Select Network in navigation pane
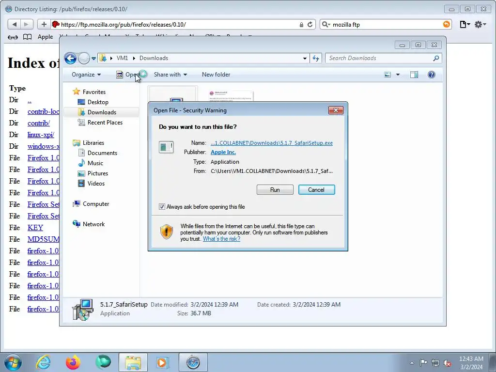The height and width of the screenshot is (372, 496). pyautogui.click(x=93, y=224)
